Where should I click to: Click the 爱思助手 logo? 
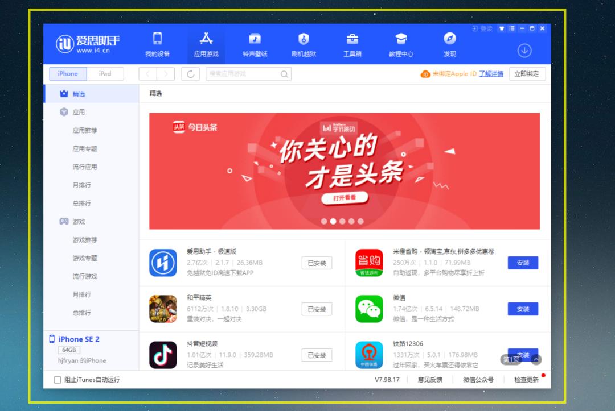pyautogui.click(x=88, y=43)
